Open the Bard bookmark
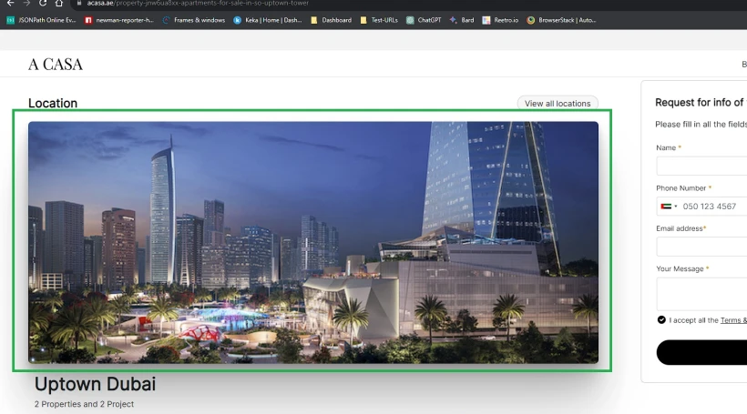Viewport: 747px width, 414px height. 462,20
